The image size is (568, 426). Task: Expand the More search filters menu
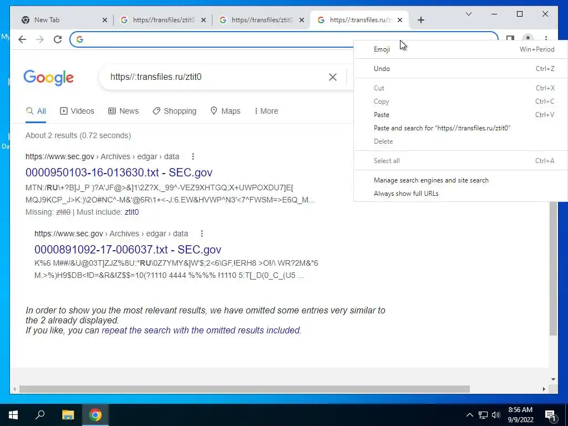click(266, 111)
